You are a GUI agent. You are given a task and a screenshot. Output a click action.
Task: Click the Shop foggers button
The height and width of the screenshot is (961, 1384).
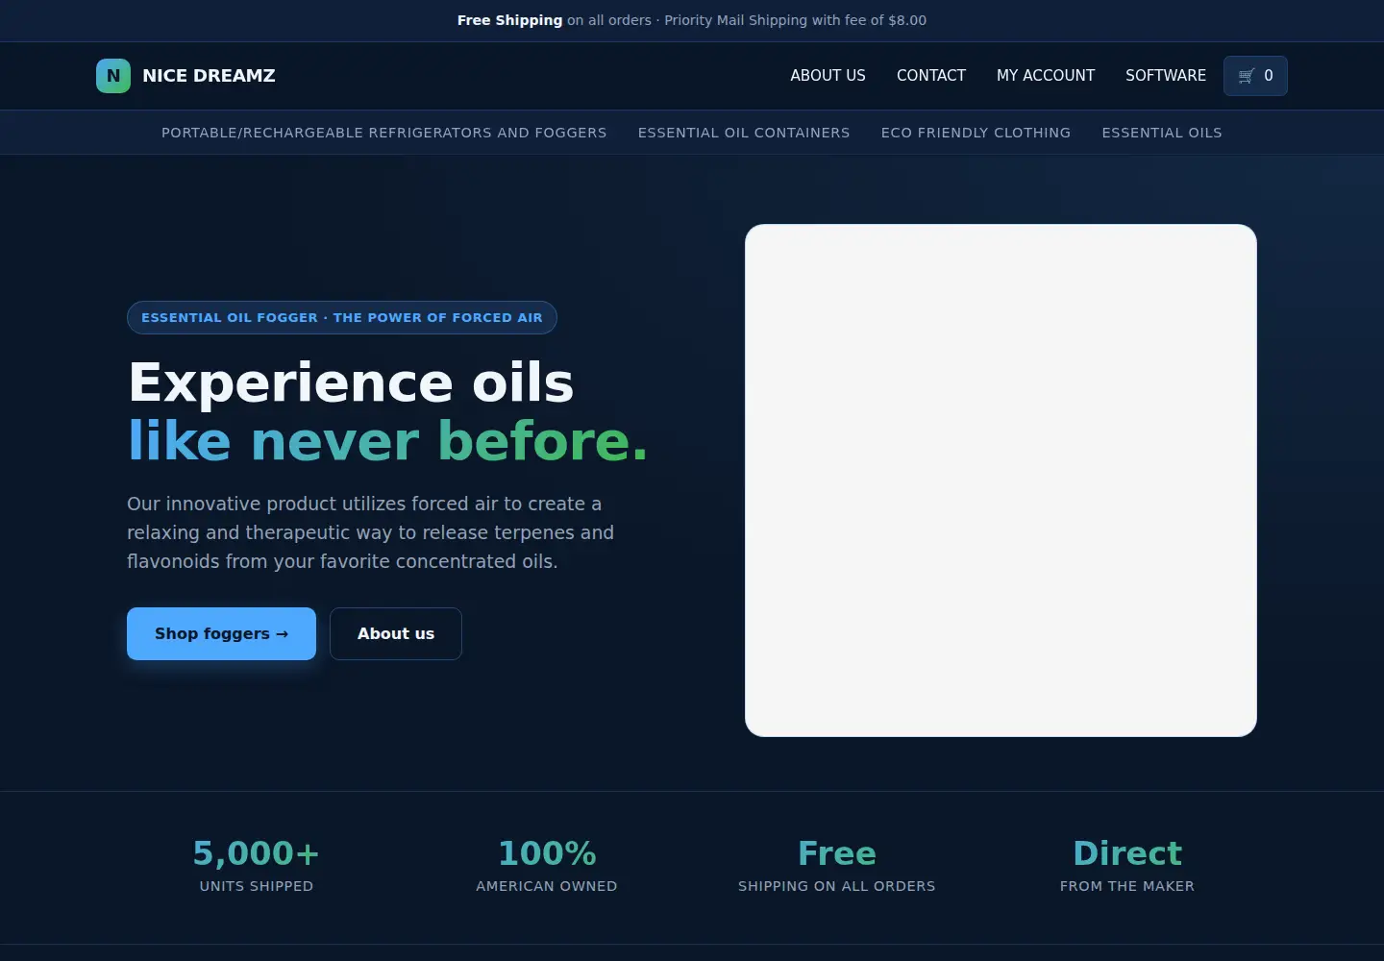pos(221,633)
